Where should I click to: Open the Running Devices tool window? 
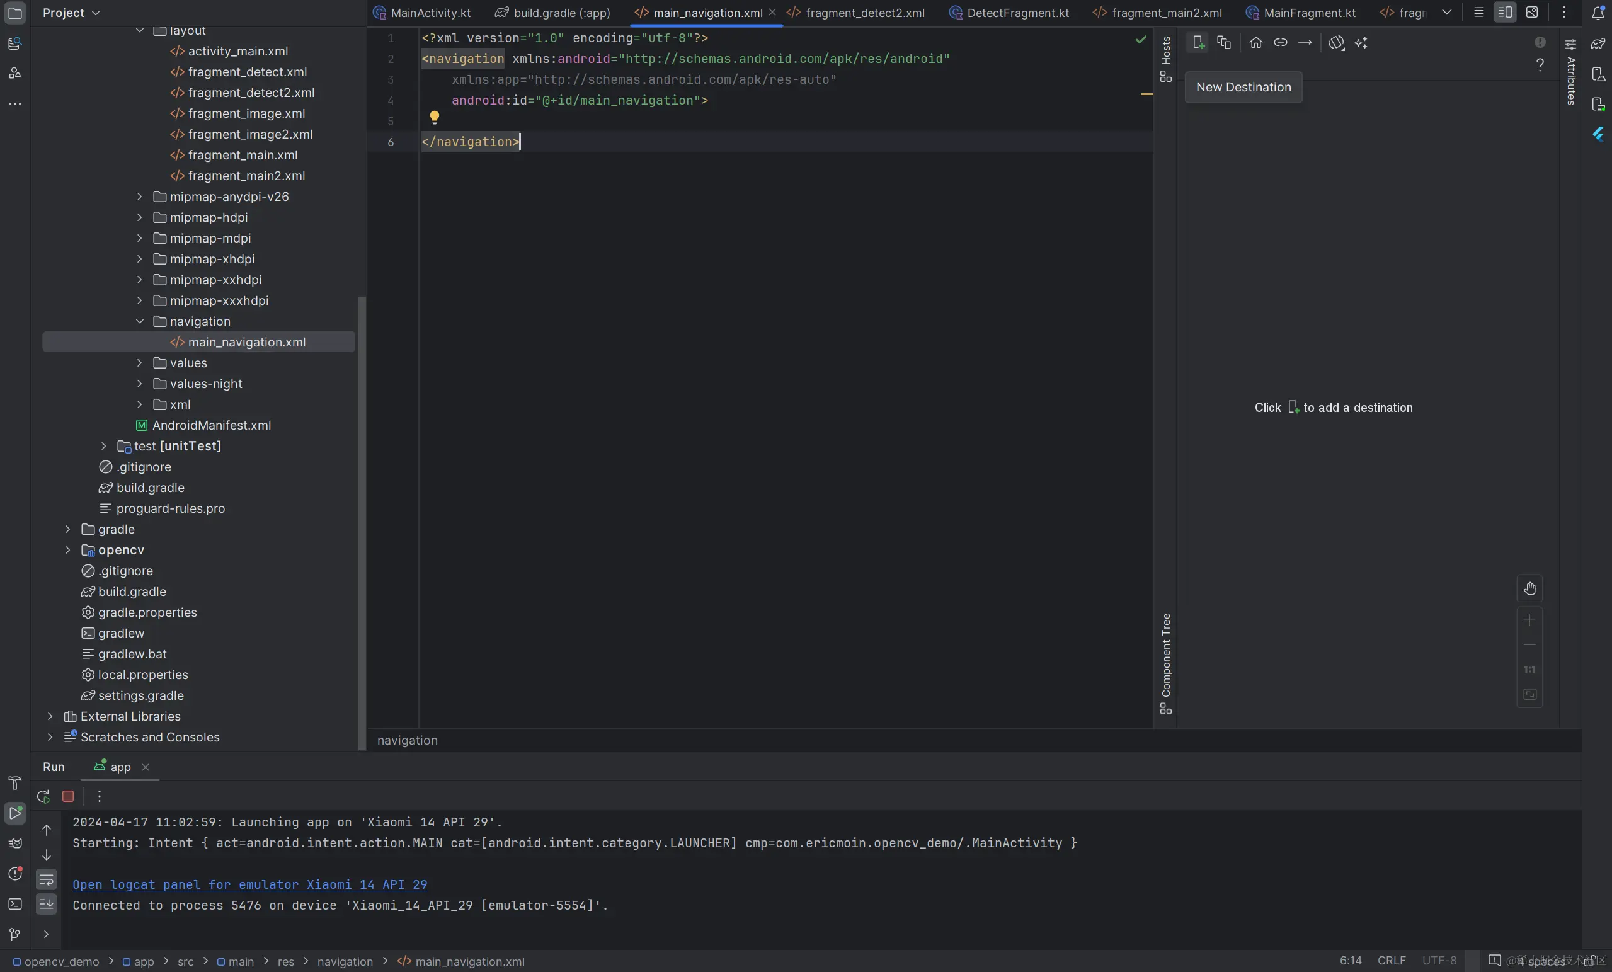1598,104
